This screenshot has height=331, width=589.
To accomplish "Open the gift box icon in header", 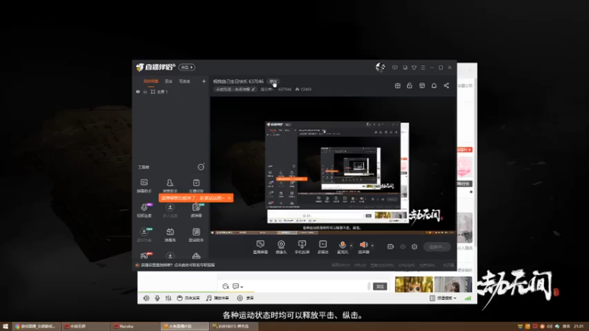I will tap(398, 85).
